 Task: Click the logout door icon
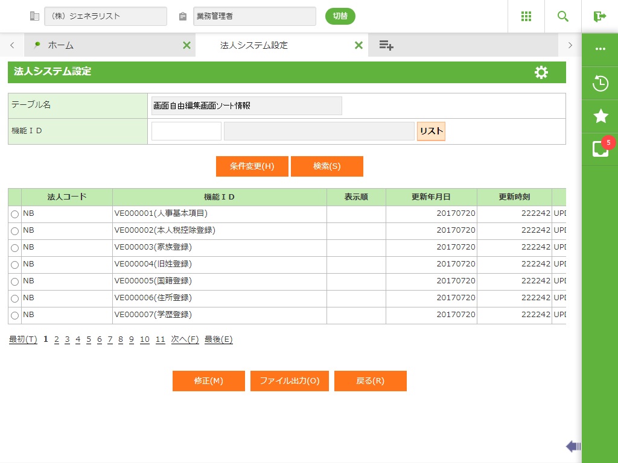[599, 16]
